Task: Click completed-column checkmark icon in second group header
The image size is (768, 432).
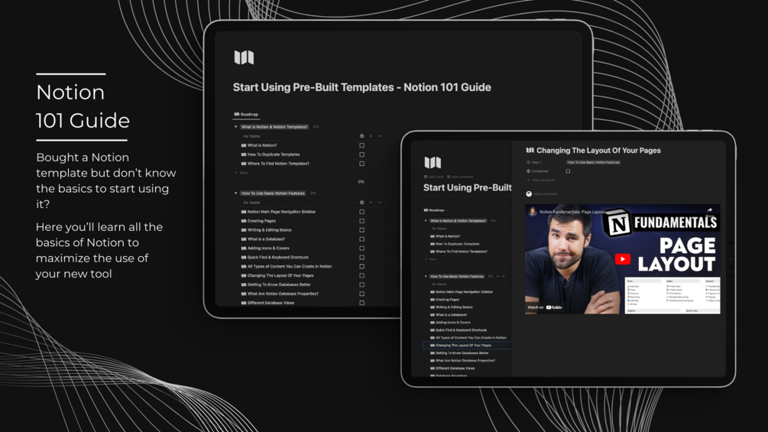Action: click(362, 203)
